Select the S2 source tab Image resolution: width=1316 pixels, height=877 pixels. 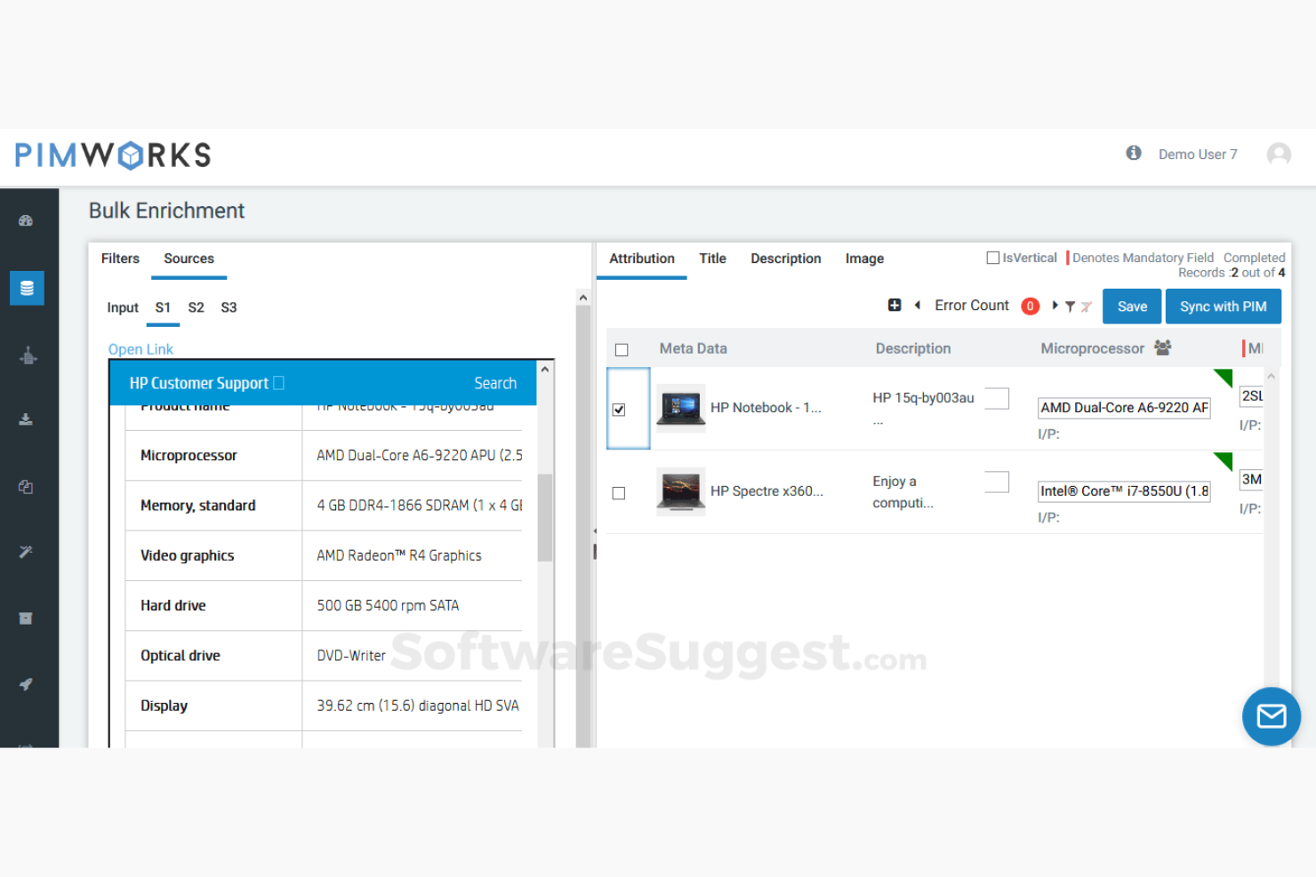196,307
